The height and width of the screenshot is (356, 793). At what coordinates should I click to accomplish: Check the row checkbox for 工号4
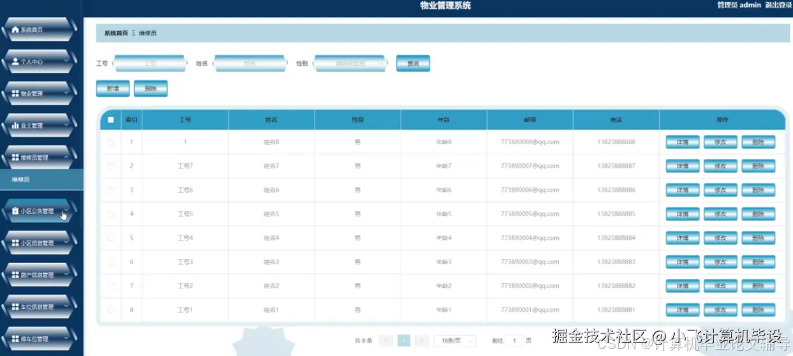(111, 238)
